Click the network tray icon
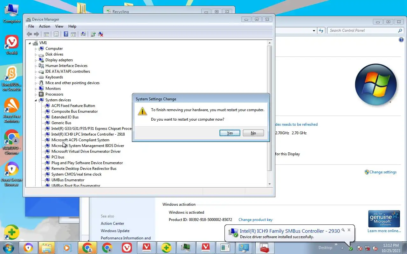 coord(367,248)
